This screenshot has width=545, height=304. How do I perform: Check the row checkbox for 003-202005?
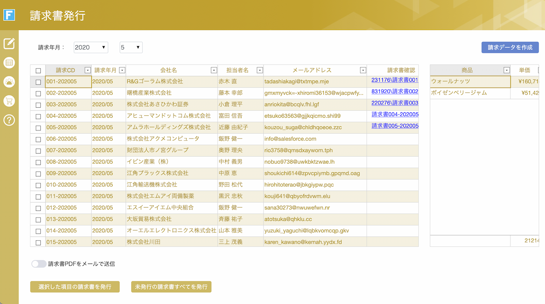(x=38, y=105)
